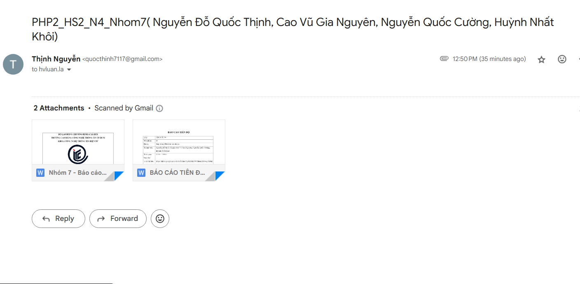This screenshot has width=580, height=284.
Task: Add emoji reaction beside the star
Action: (x=562, y=59)
